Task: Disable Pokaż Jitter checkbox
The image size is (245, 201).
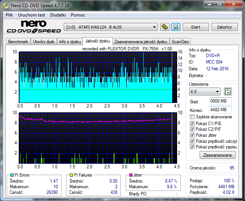Action: click(x=192, y=135)
